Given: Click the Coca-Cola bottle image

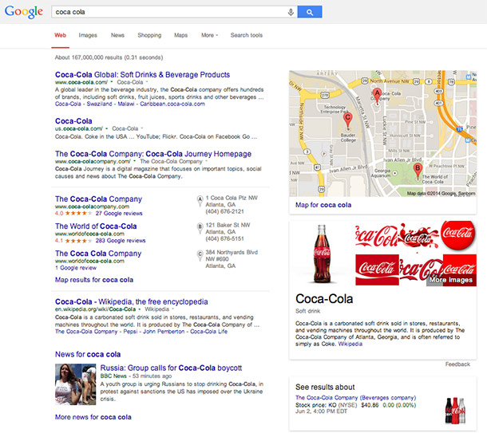Looking at the screenshot, I should 322,254.
